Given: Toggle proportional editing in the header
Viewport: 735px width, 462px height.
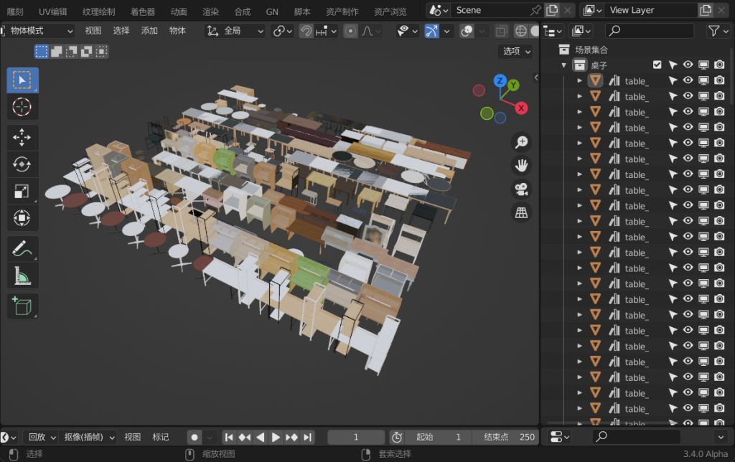Looking at the screenshot, I should [351, 31].
